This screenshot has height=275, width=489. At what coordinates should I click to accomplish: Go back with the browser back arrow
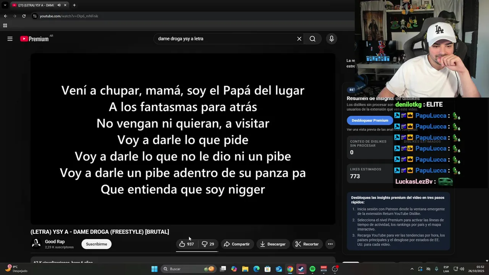click(x=5, y=16)
